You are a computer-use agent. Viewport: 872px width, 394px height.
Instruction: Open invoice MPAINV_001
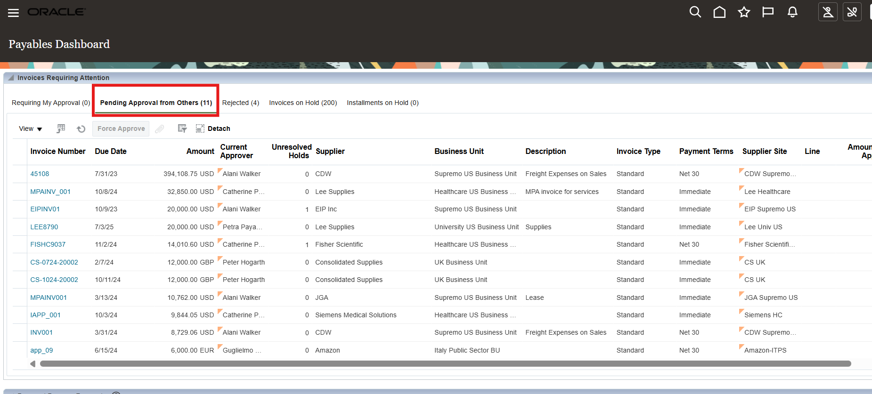(50, 192)
